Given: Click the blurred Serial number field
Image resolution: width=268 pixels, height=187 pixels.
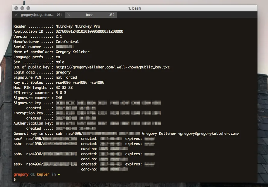Looking at the screenshot, I should [x=64, y=47].
